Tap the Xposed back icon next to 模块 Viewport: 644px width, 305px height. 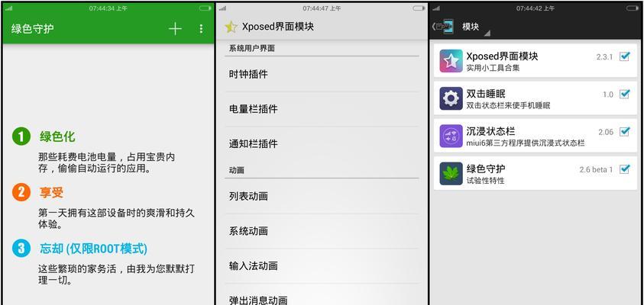pos(443,27)
